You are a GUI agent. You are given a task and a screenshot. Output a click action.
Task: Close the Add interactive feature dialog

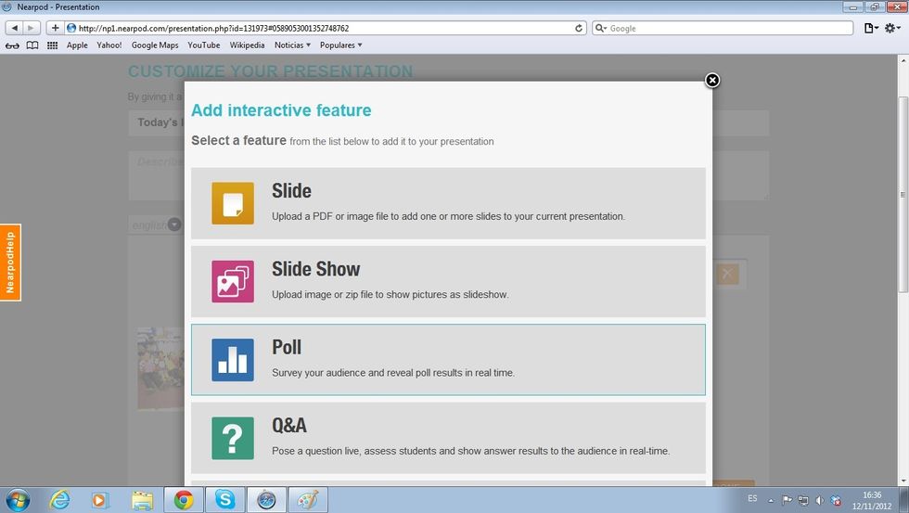[x=712, y=80]
